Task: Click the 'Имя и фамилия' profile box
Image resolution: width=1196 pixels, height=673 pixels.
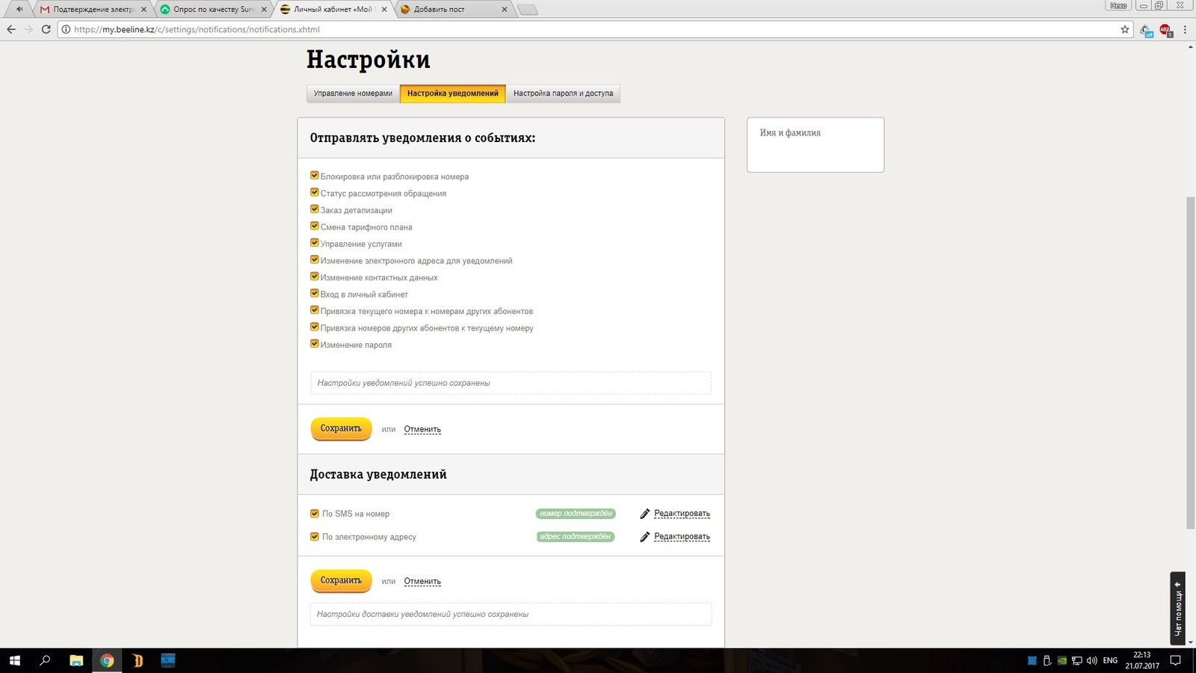Action: point(816,144)
